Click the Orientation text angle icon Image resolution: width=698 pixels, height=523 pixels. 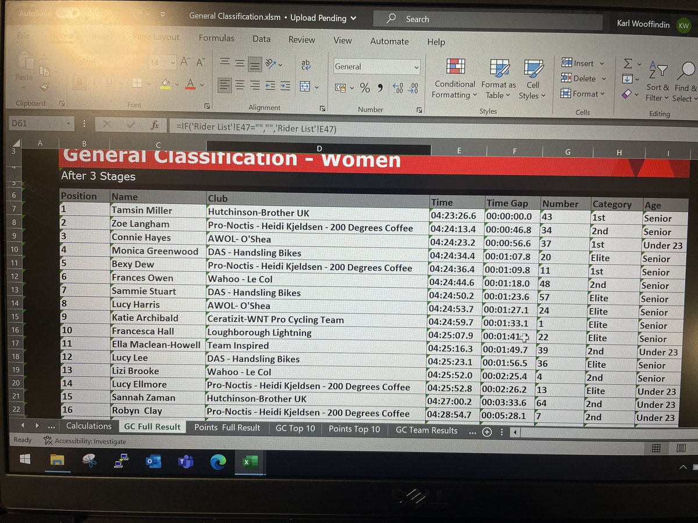pos(271,63)
